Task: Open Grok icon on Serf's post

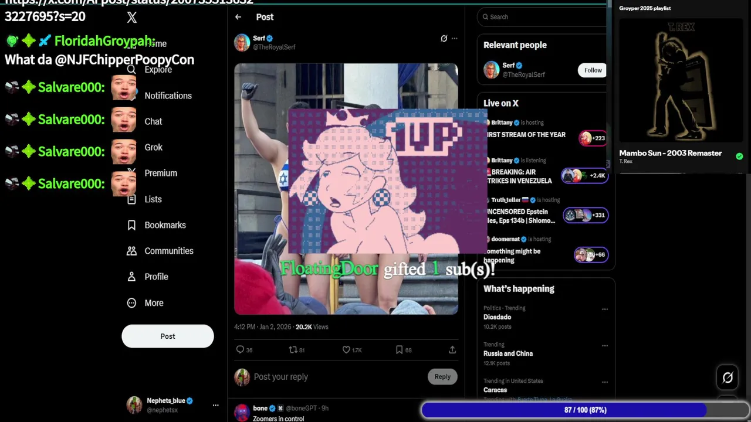Action: [x=444, y=39]
